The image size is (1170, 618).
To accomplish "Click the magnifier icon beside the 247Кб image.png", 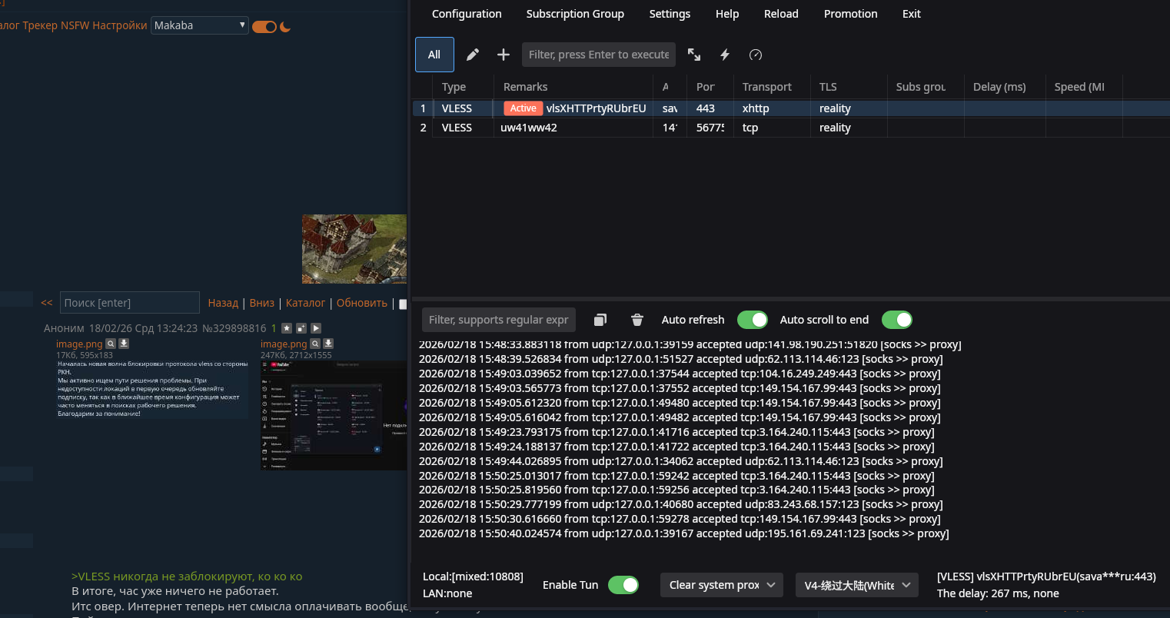I will (315, 344).
